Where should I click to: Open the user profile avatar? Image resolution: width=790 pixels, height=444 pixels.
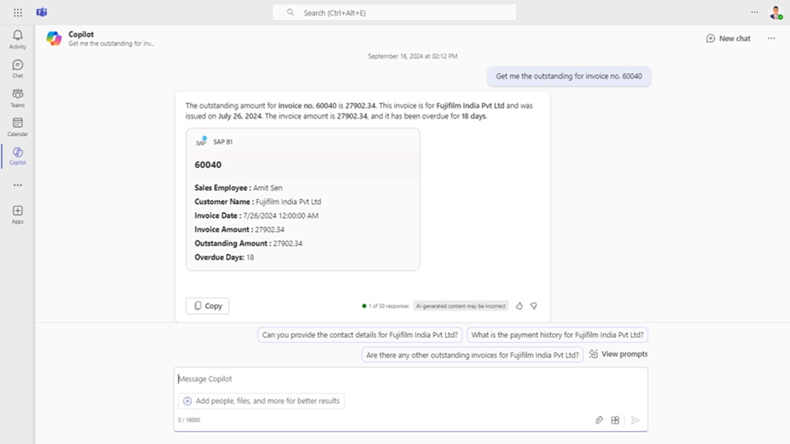point(775,12)
